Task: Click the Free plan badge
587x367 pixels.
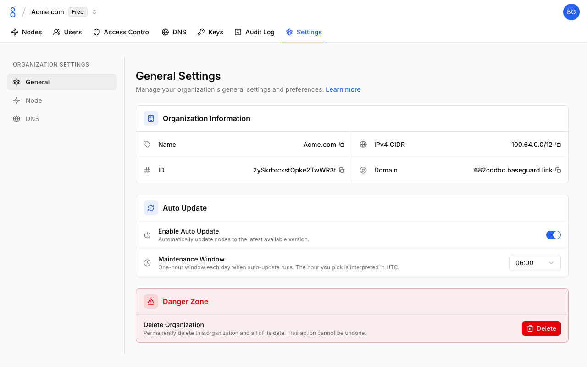Action: [78, 12]
